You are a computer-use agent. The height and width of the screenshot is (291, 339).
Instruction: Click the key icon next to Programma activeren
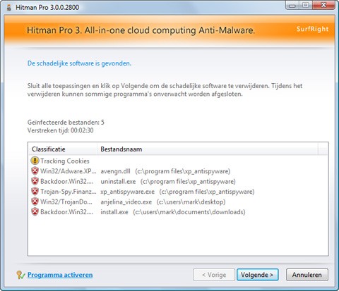click(x=20, y=275)
